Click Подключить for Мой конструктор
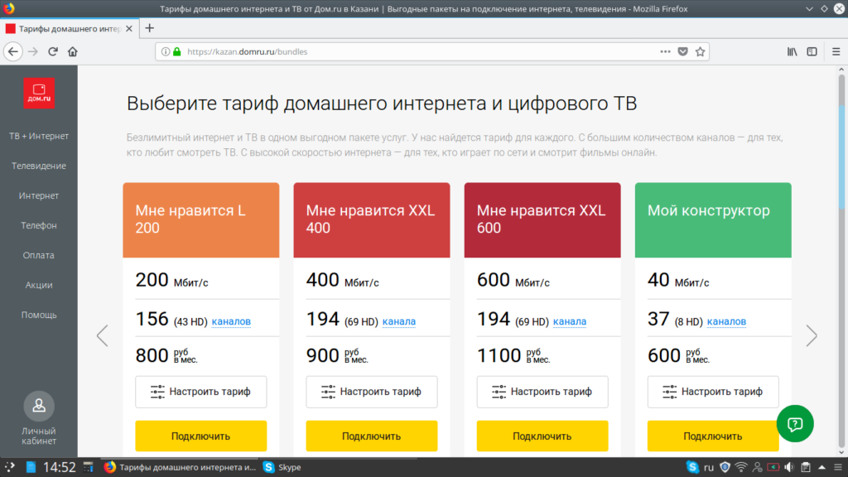Image resolution: width=848 pixels, height=477 pixels. [x=713, y=436]
